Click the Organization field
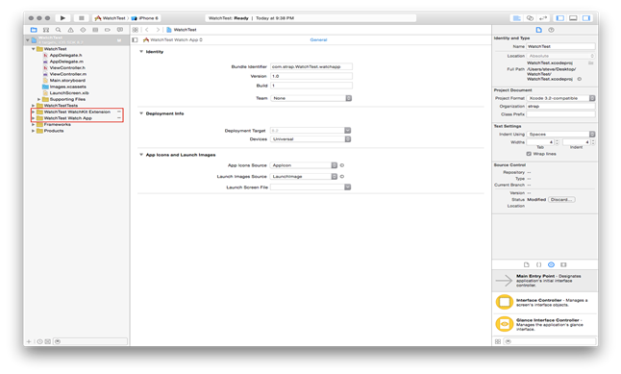This screenshot has height=374, width=621. pos(560,106)
